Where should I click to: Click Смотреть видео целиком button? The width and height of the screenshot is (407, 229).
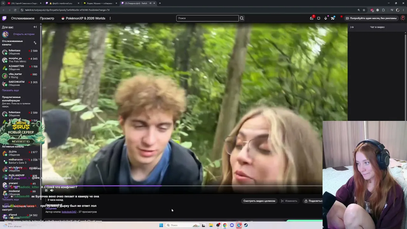pos(259,201)
